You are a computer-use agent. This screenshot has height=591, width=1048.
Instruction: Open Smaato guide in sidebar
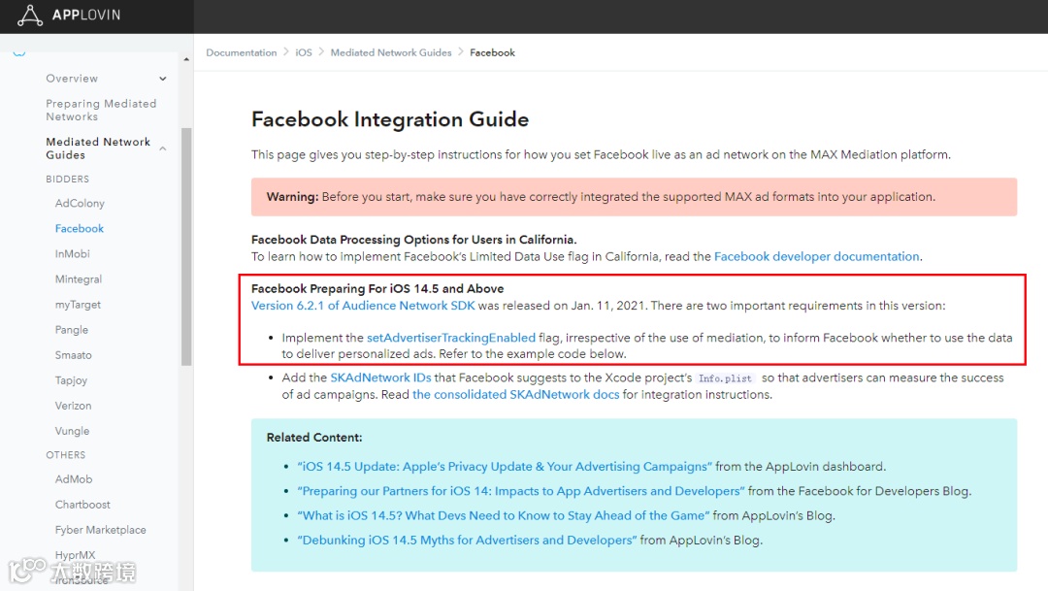[73, 355]
